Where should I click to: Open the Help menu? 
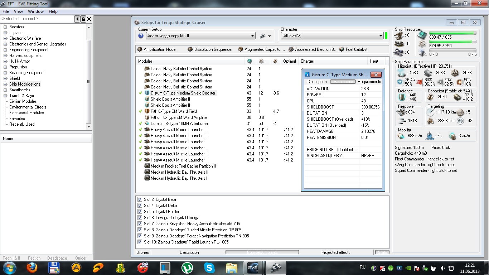[53, 11]
